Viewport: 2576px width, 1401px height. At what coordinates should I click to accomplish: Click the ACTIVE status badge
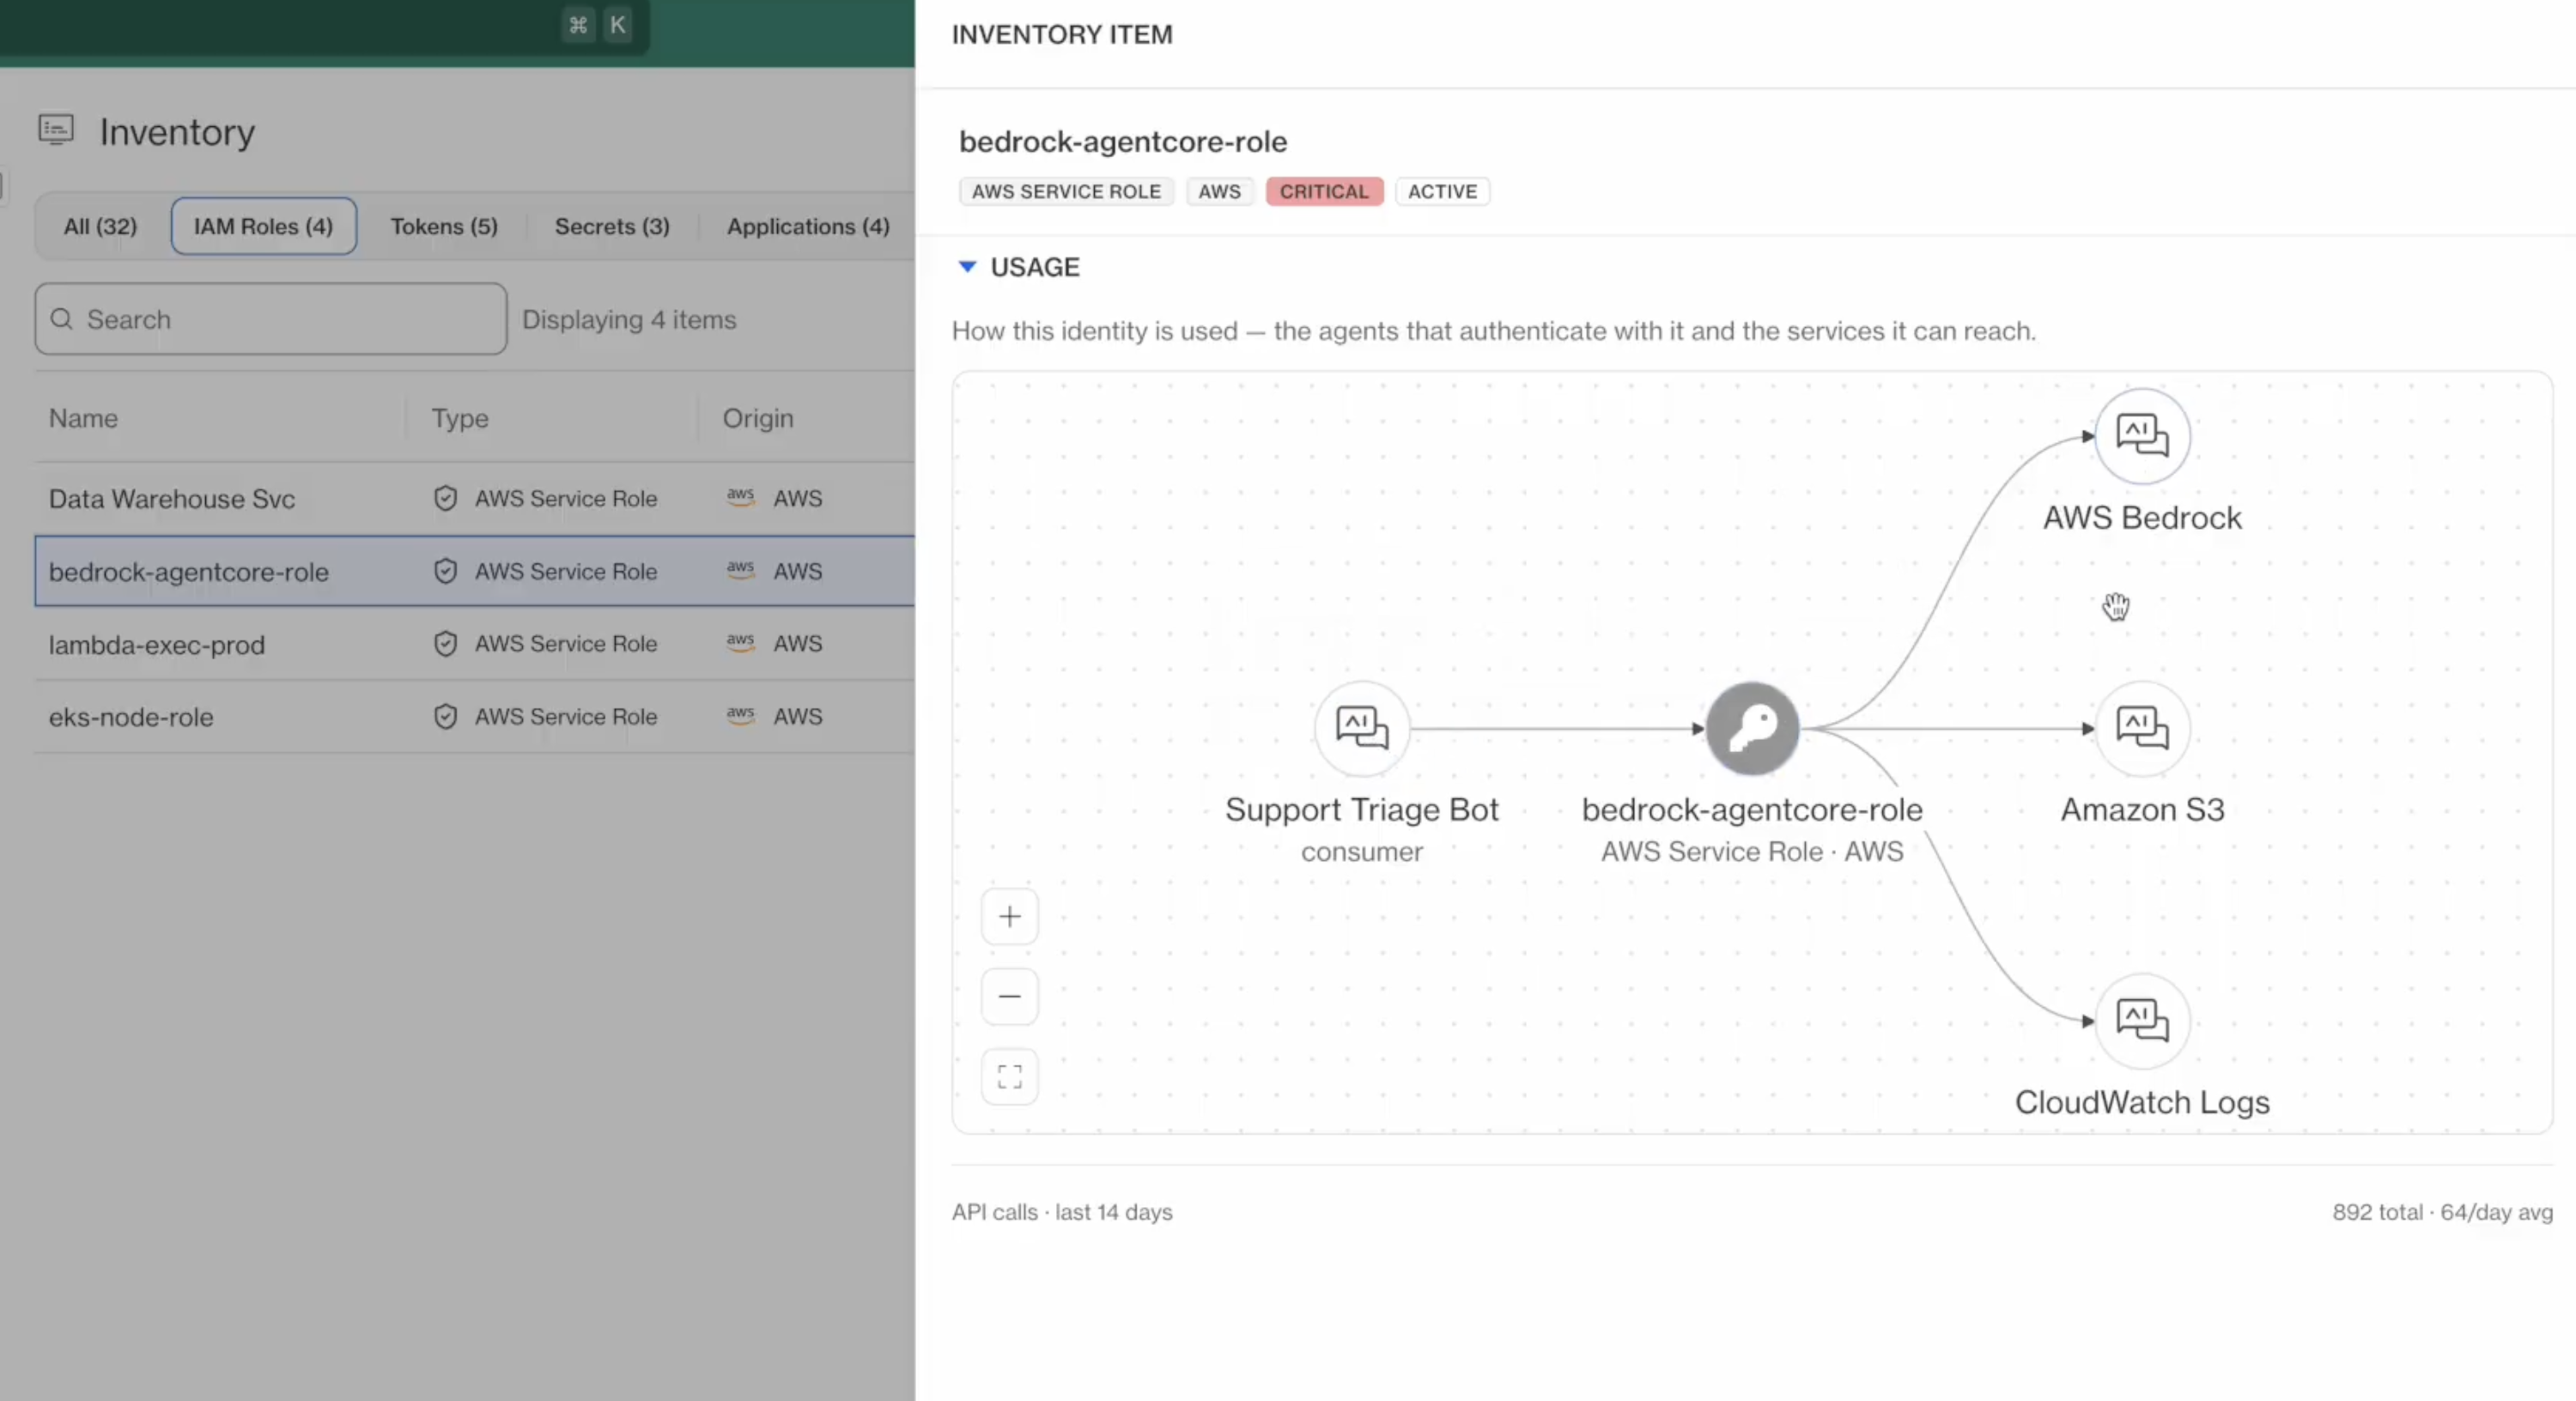[x=1442, y=191]
